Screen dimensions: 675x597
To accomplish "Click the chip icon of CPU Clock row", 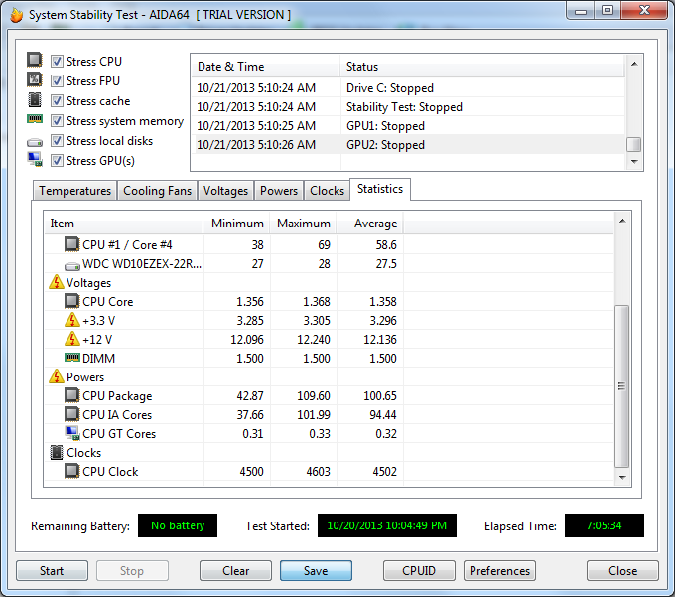I will [71, 471].
